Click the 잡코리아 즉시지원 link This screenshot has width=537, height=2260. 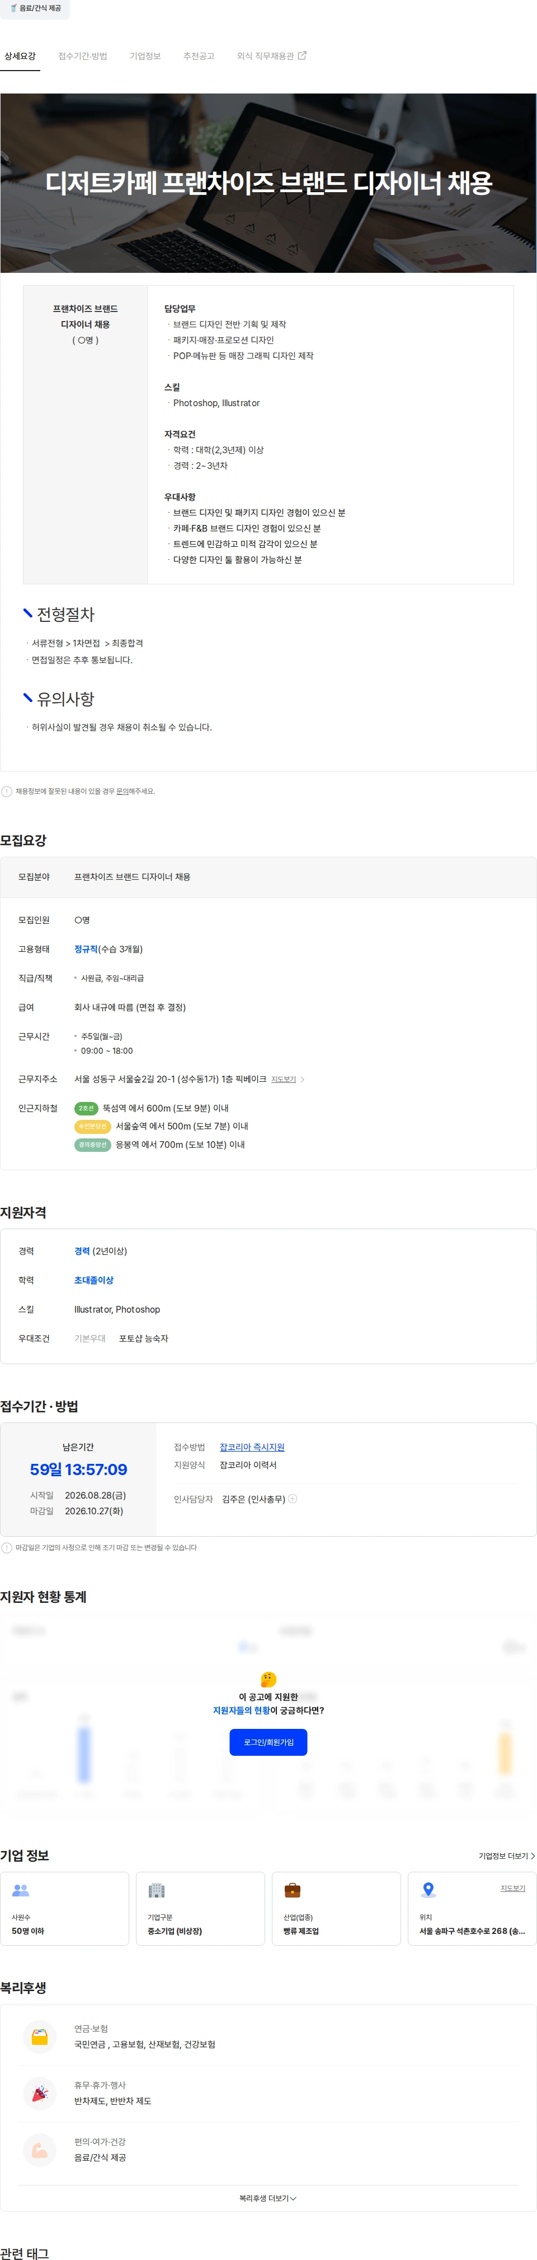[252, 1448]
